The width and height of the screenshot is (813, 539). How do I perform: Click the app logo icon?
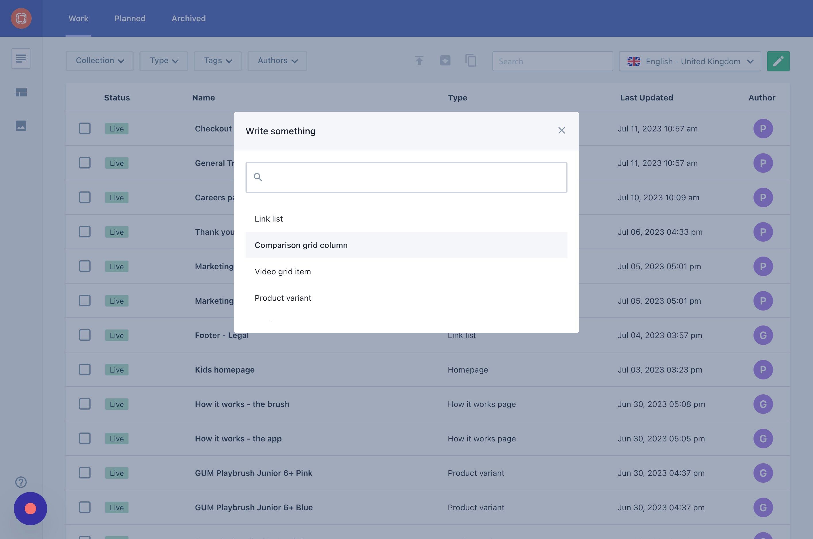21,18
